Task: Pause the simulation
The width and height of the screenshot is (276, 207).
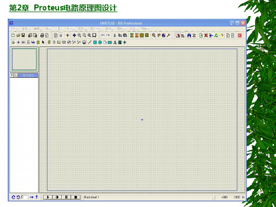Action: pyautogui.click(x=66, y=197)
